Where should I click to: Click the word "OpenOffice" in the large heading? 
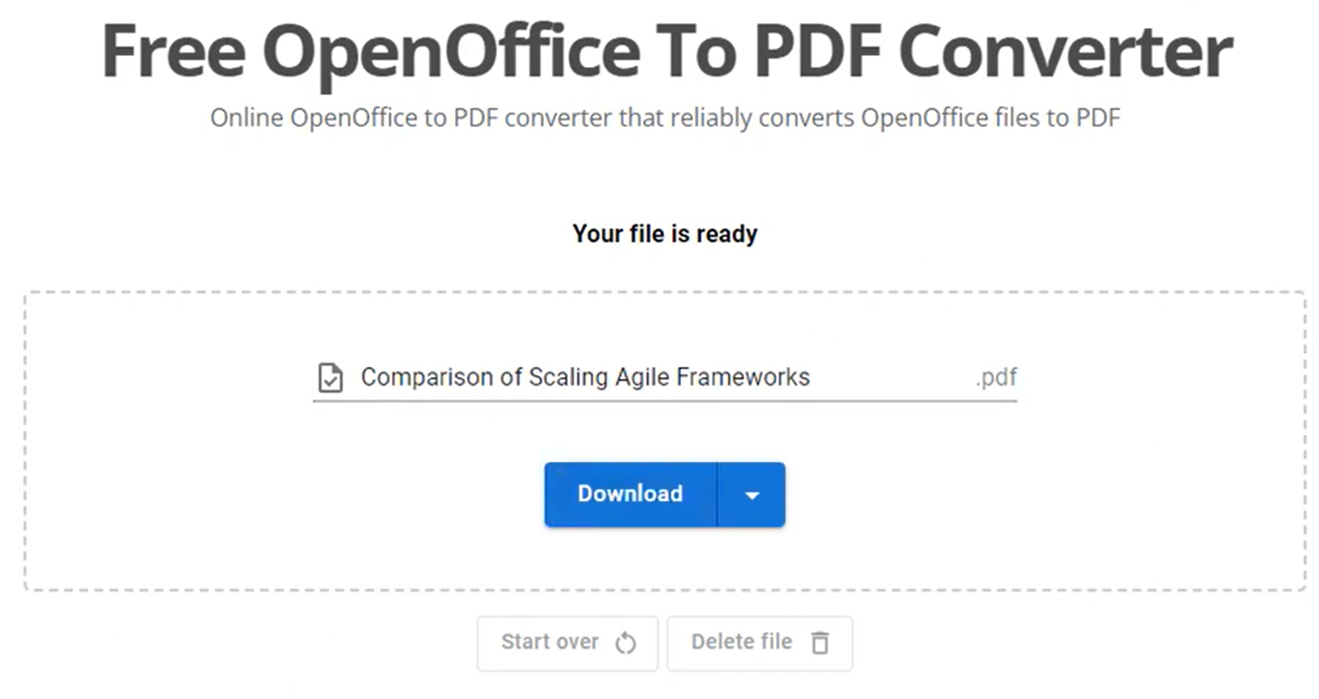(451, 53)
